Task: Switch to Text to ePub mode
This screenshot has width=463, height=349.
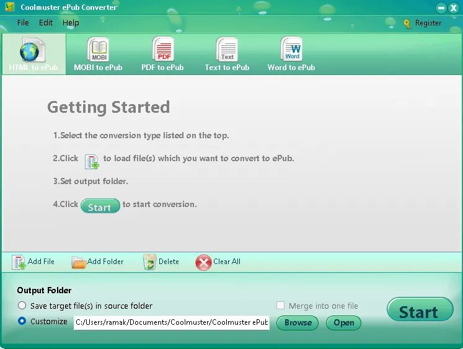Action: [227, 50]
